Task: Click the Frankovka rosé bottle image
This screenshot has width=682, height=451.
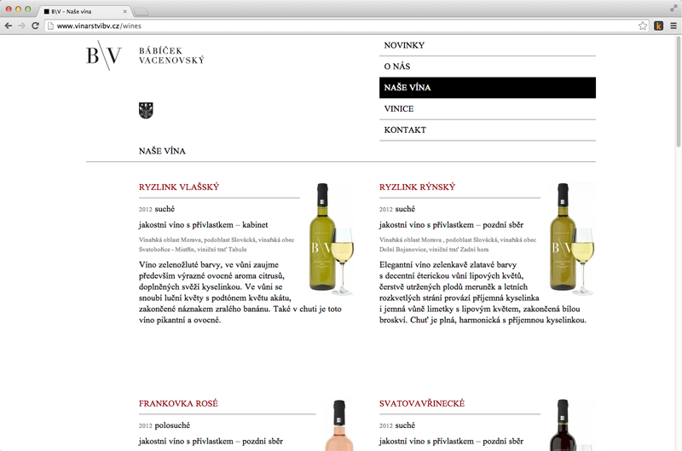Action: (x=339, y=425)
